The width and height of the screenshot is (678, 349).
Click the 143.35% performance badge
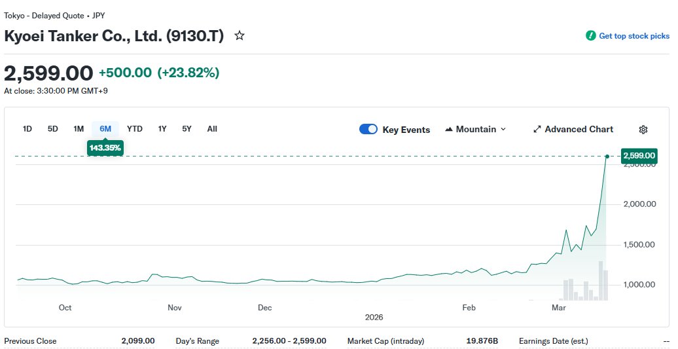pos(105,148)
